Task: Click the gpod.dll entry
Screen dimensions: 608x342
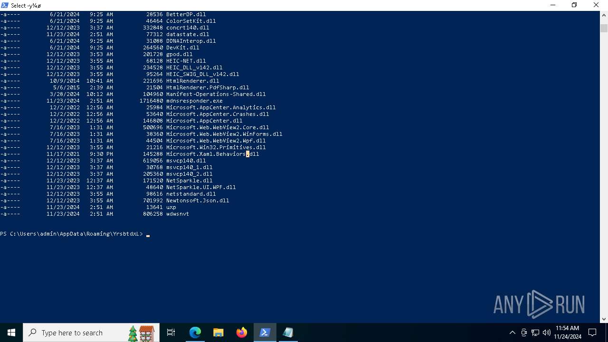Action: (x=179, y=54)
